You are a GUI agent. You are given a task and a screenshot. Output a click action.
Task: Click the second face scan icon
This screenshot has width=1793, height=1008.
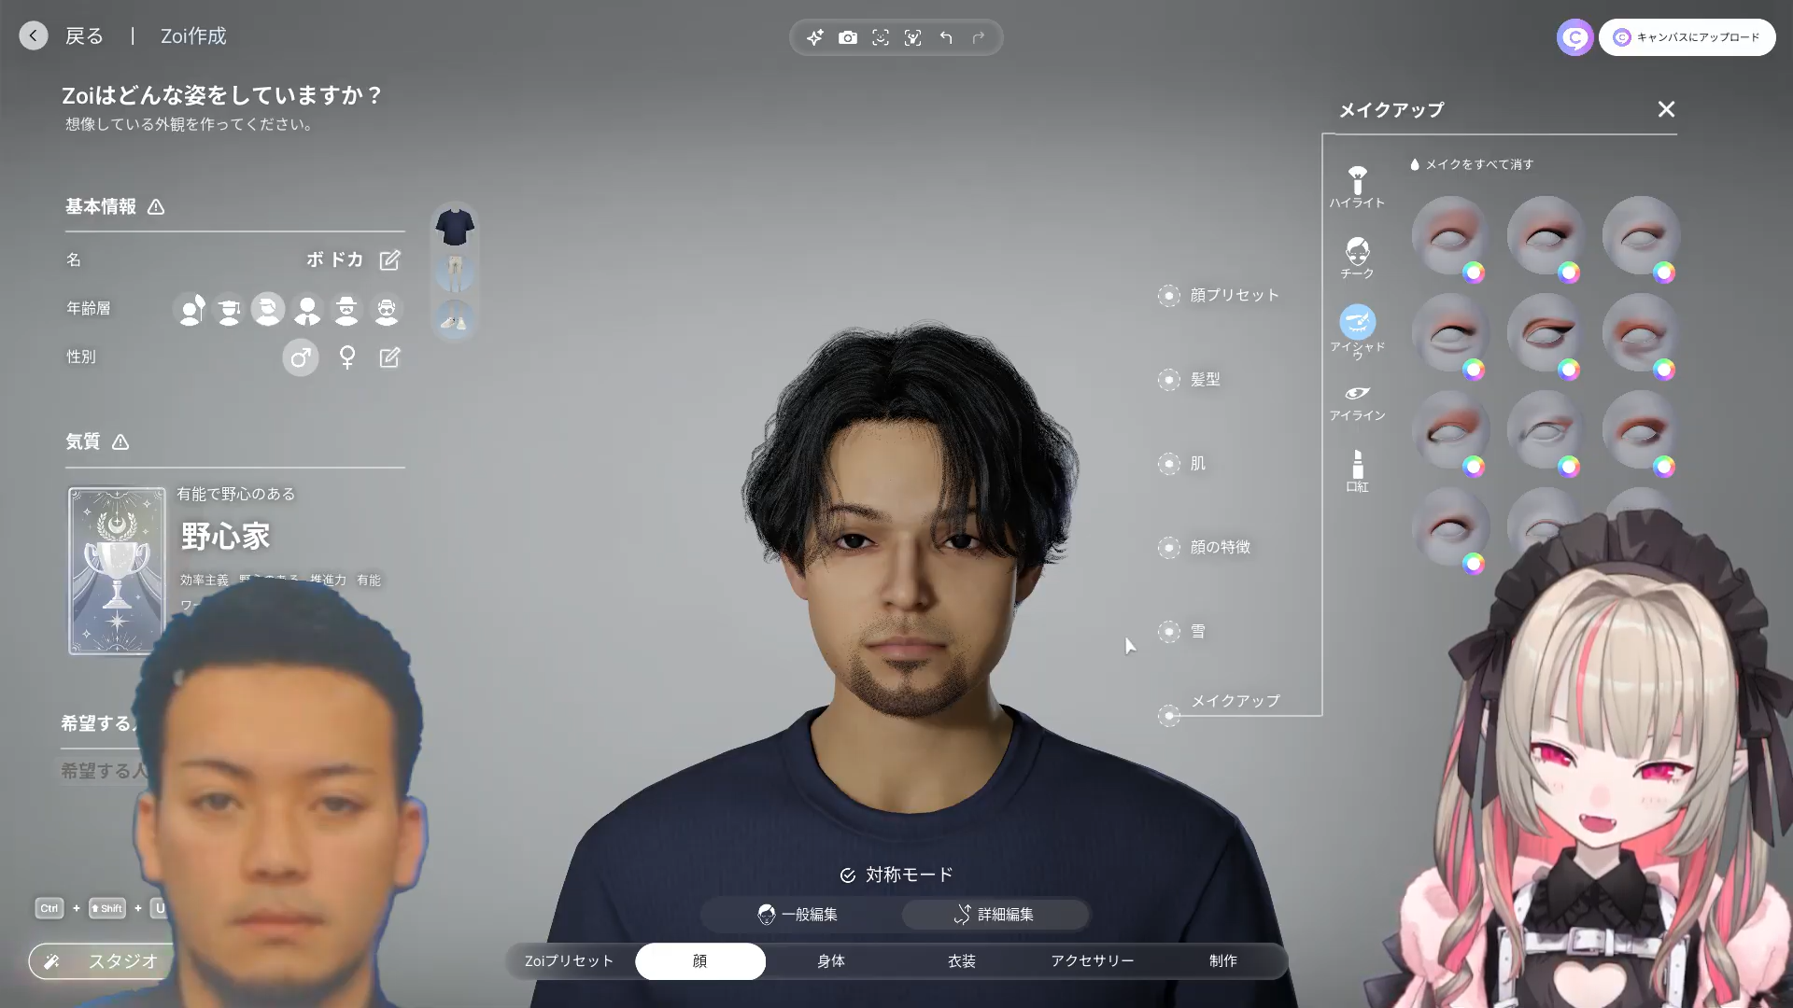(913, 37)
